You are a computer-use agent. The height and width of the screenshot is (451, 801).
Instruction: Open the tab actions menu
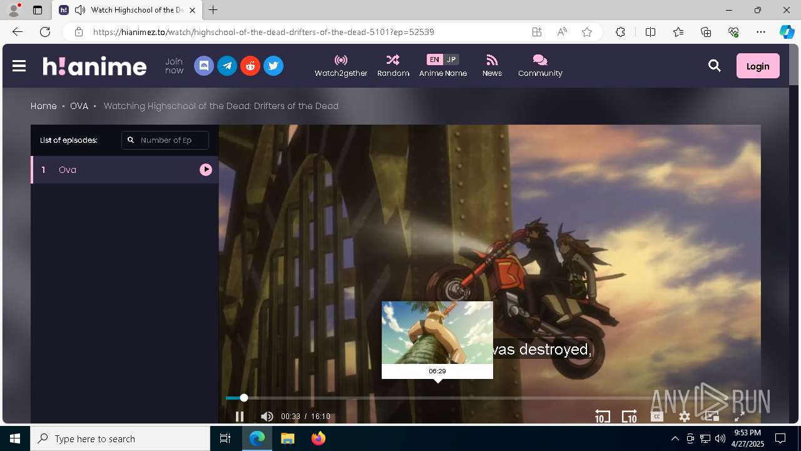[x=38, y=10]
